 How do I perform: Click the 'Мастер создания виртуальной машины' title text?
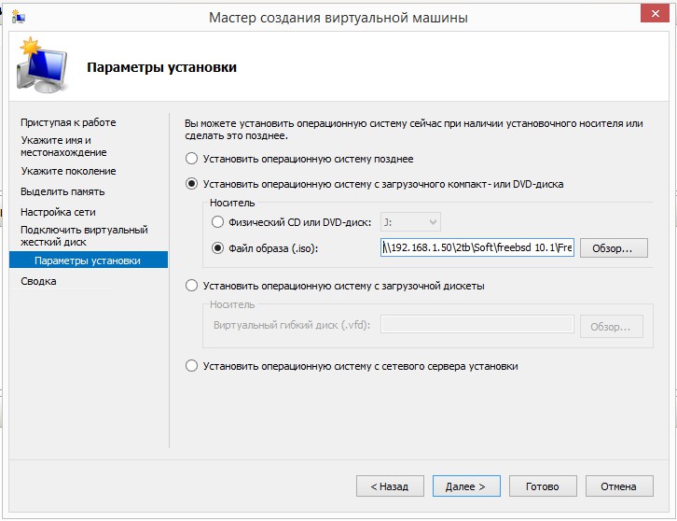click(x=338, y=18)
